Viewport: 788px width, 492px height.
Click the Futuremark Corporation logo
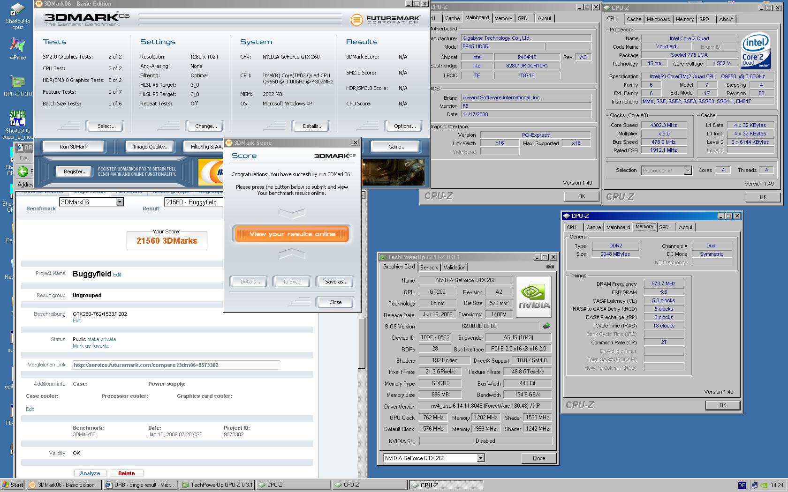coord(385,20)
